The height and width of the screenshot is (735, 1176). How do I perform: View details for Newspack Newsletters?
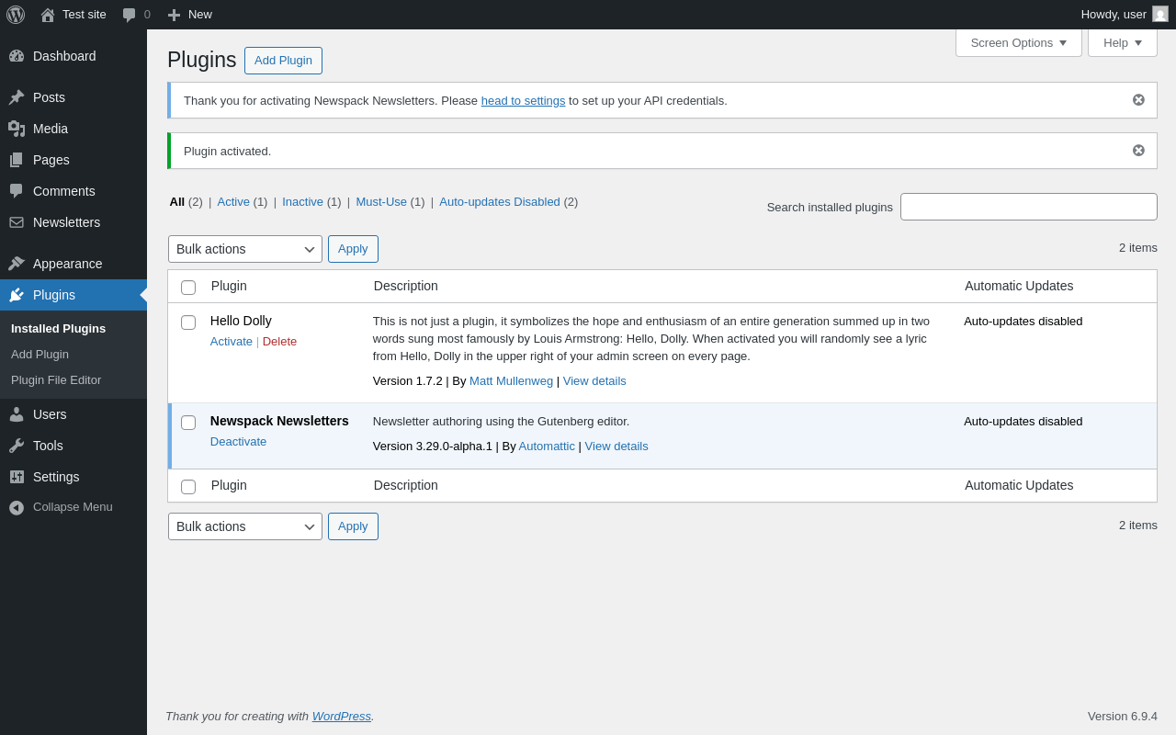(x=616, y=446)
